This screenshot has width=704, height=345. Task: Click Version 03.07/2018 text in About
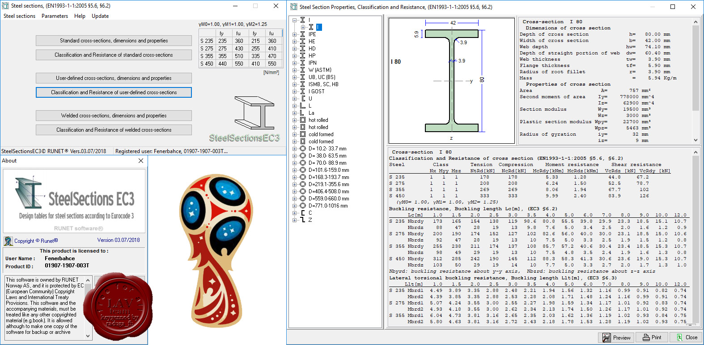119,240
